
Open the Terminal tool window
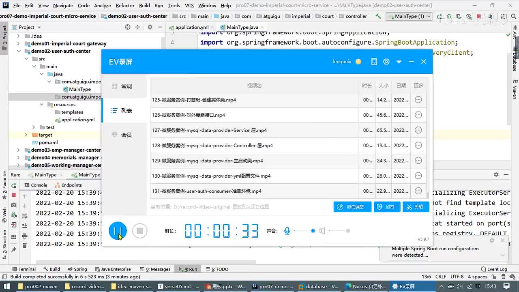tap(24, 269)
